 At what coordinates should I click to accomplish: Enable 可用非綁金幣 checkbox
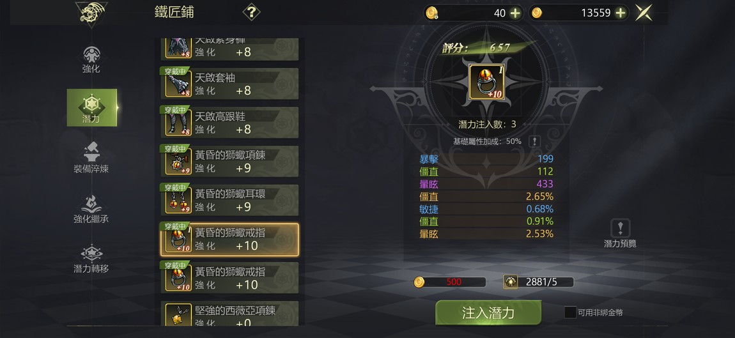[x=570, y=312]
